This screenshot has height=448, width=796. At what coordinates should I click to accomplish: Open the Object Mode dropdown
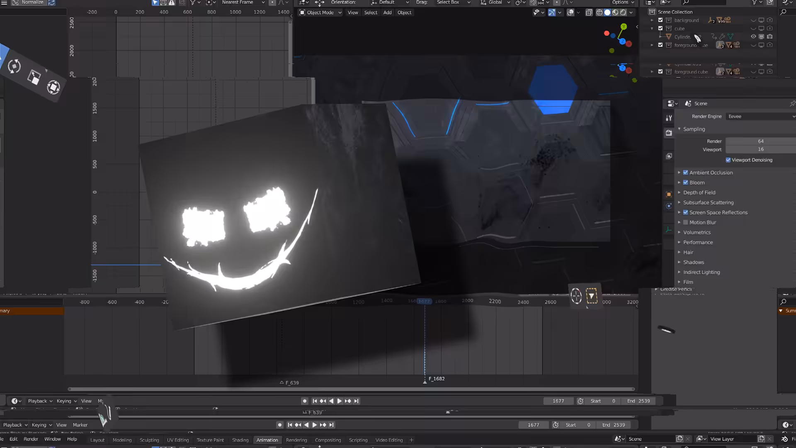(x=320, y=12)
